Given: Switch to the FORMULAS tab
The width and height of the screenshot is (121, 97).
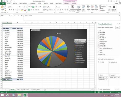Looking at the screenshot, I should click(32, 4).
